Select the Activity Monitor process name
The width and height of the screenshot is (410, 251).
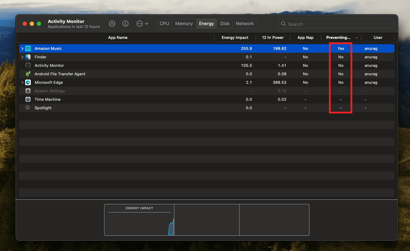[49, 65]
